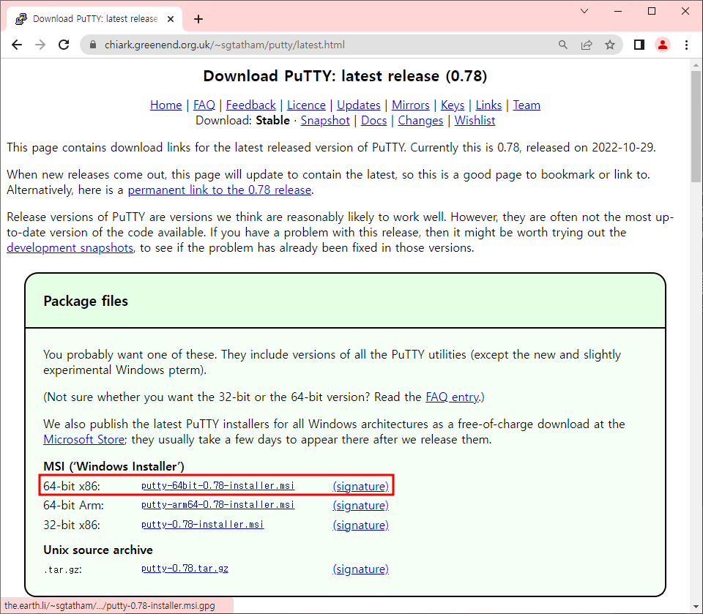Minimize the Chrome window
This screenshot has width=703, height=614.
point(618,11)
